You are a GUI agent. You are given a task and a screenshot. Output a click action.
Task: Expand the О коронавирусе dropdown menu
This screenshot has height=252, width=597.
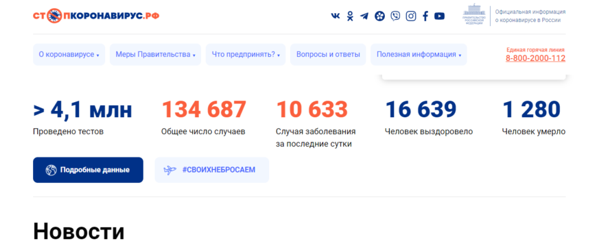pyautogui.click(x=69, y=54)
